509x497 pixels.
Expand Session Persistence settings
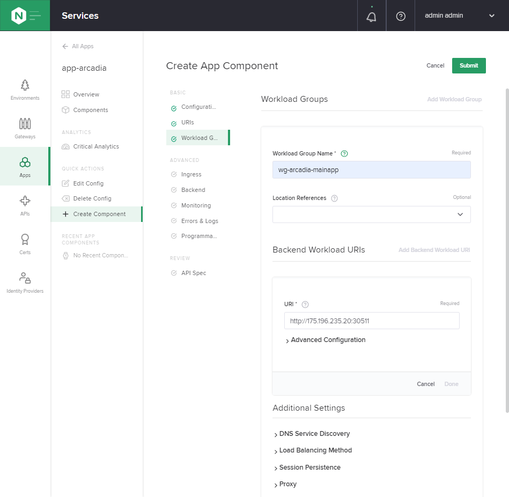tap(307, 468)
